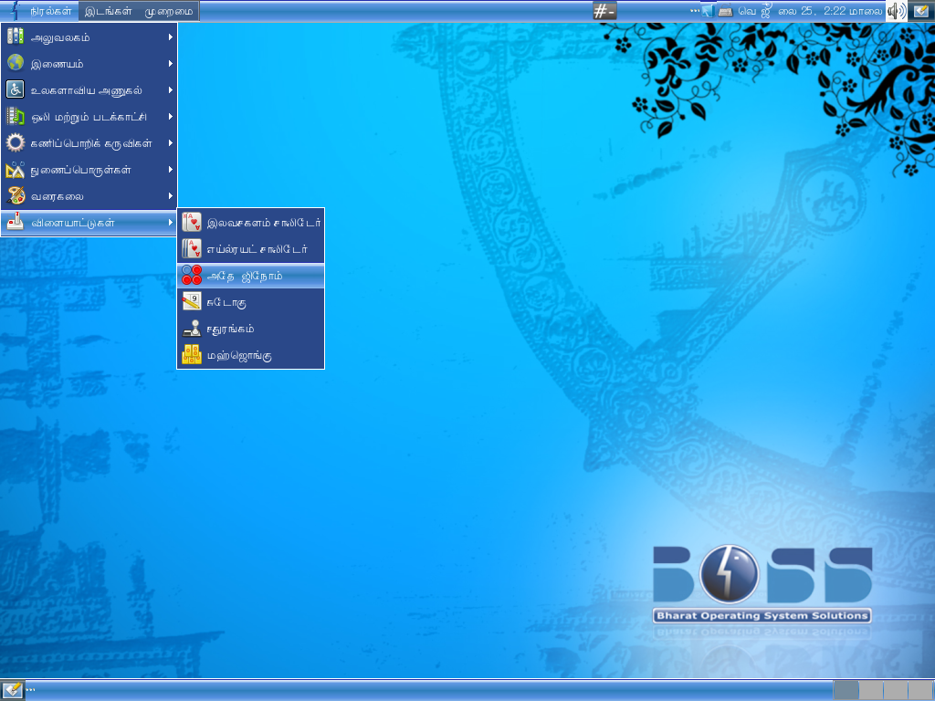The image size is (935, 701).
Task: Click the mouse pointer tray icon
Action: click(x=708, y=11)
